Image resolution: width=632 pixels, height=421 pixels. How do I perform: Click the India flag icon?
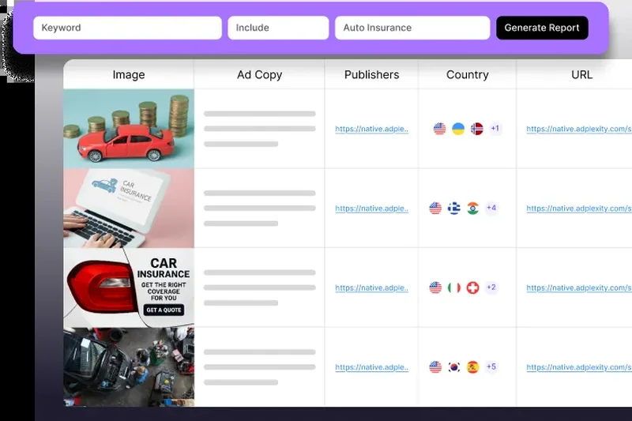[x=473, y=209]
